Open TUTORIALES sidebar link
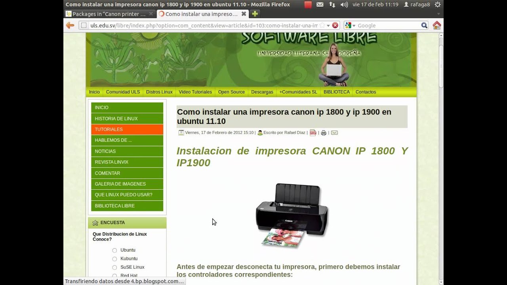507x285 pixels. point(127,129)
